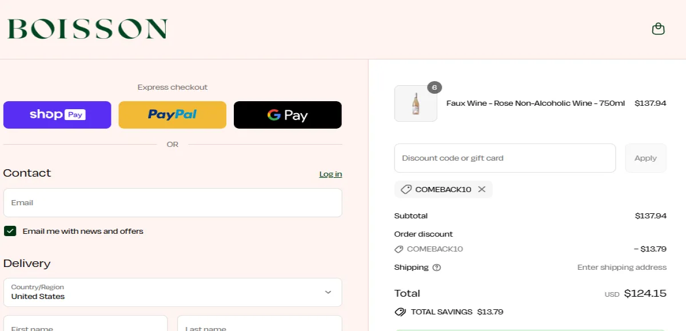The width and height of the screenshot is (686, 331).
Task: Toggle 'Email me with news and offers'
Action: click(x=10, y=231)
